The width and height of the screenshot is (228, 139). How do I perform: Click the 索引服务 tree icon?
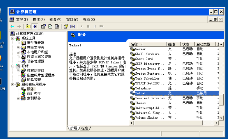pyautogui.click(x=23, y=98)
